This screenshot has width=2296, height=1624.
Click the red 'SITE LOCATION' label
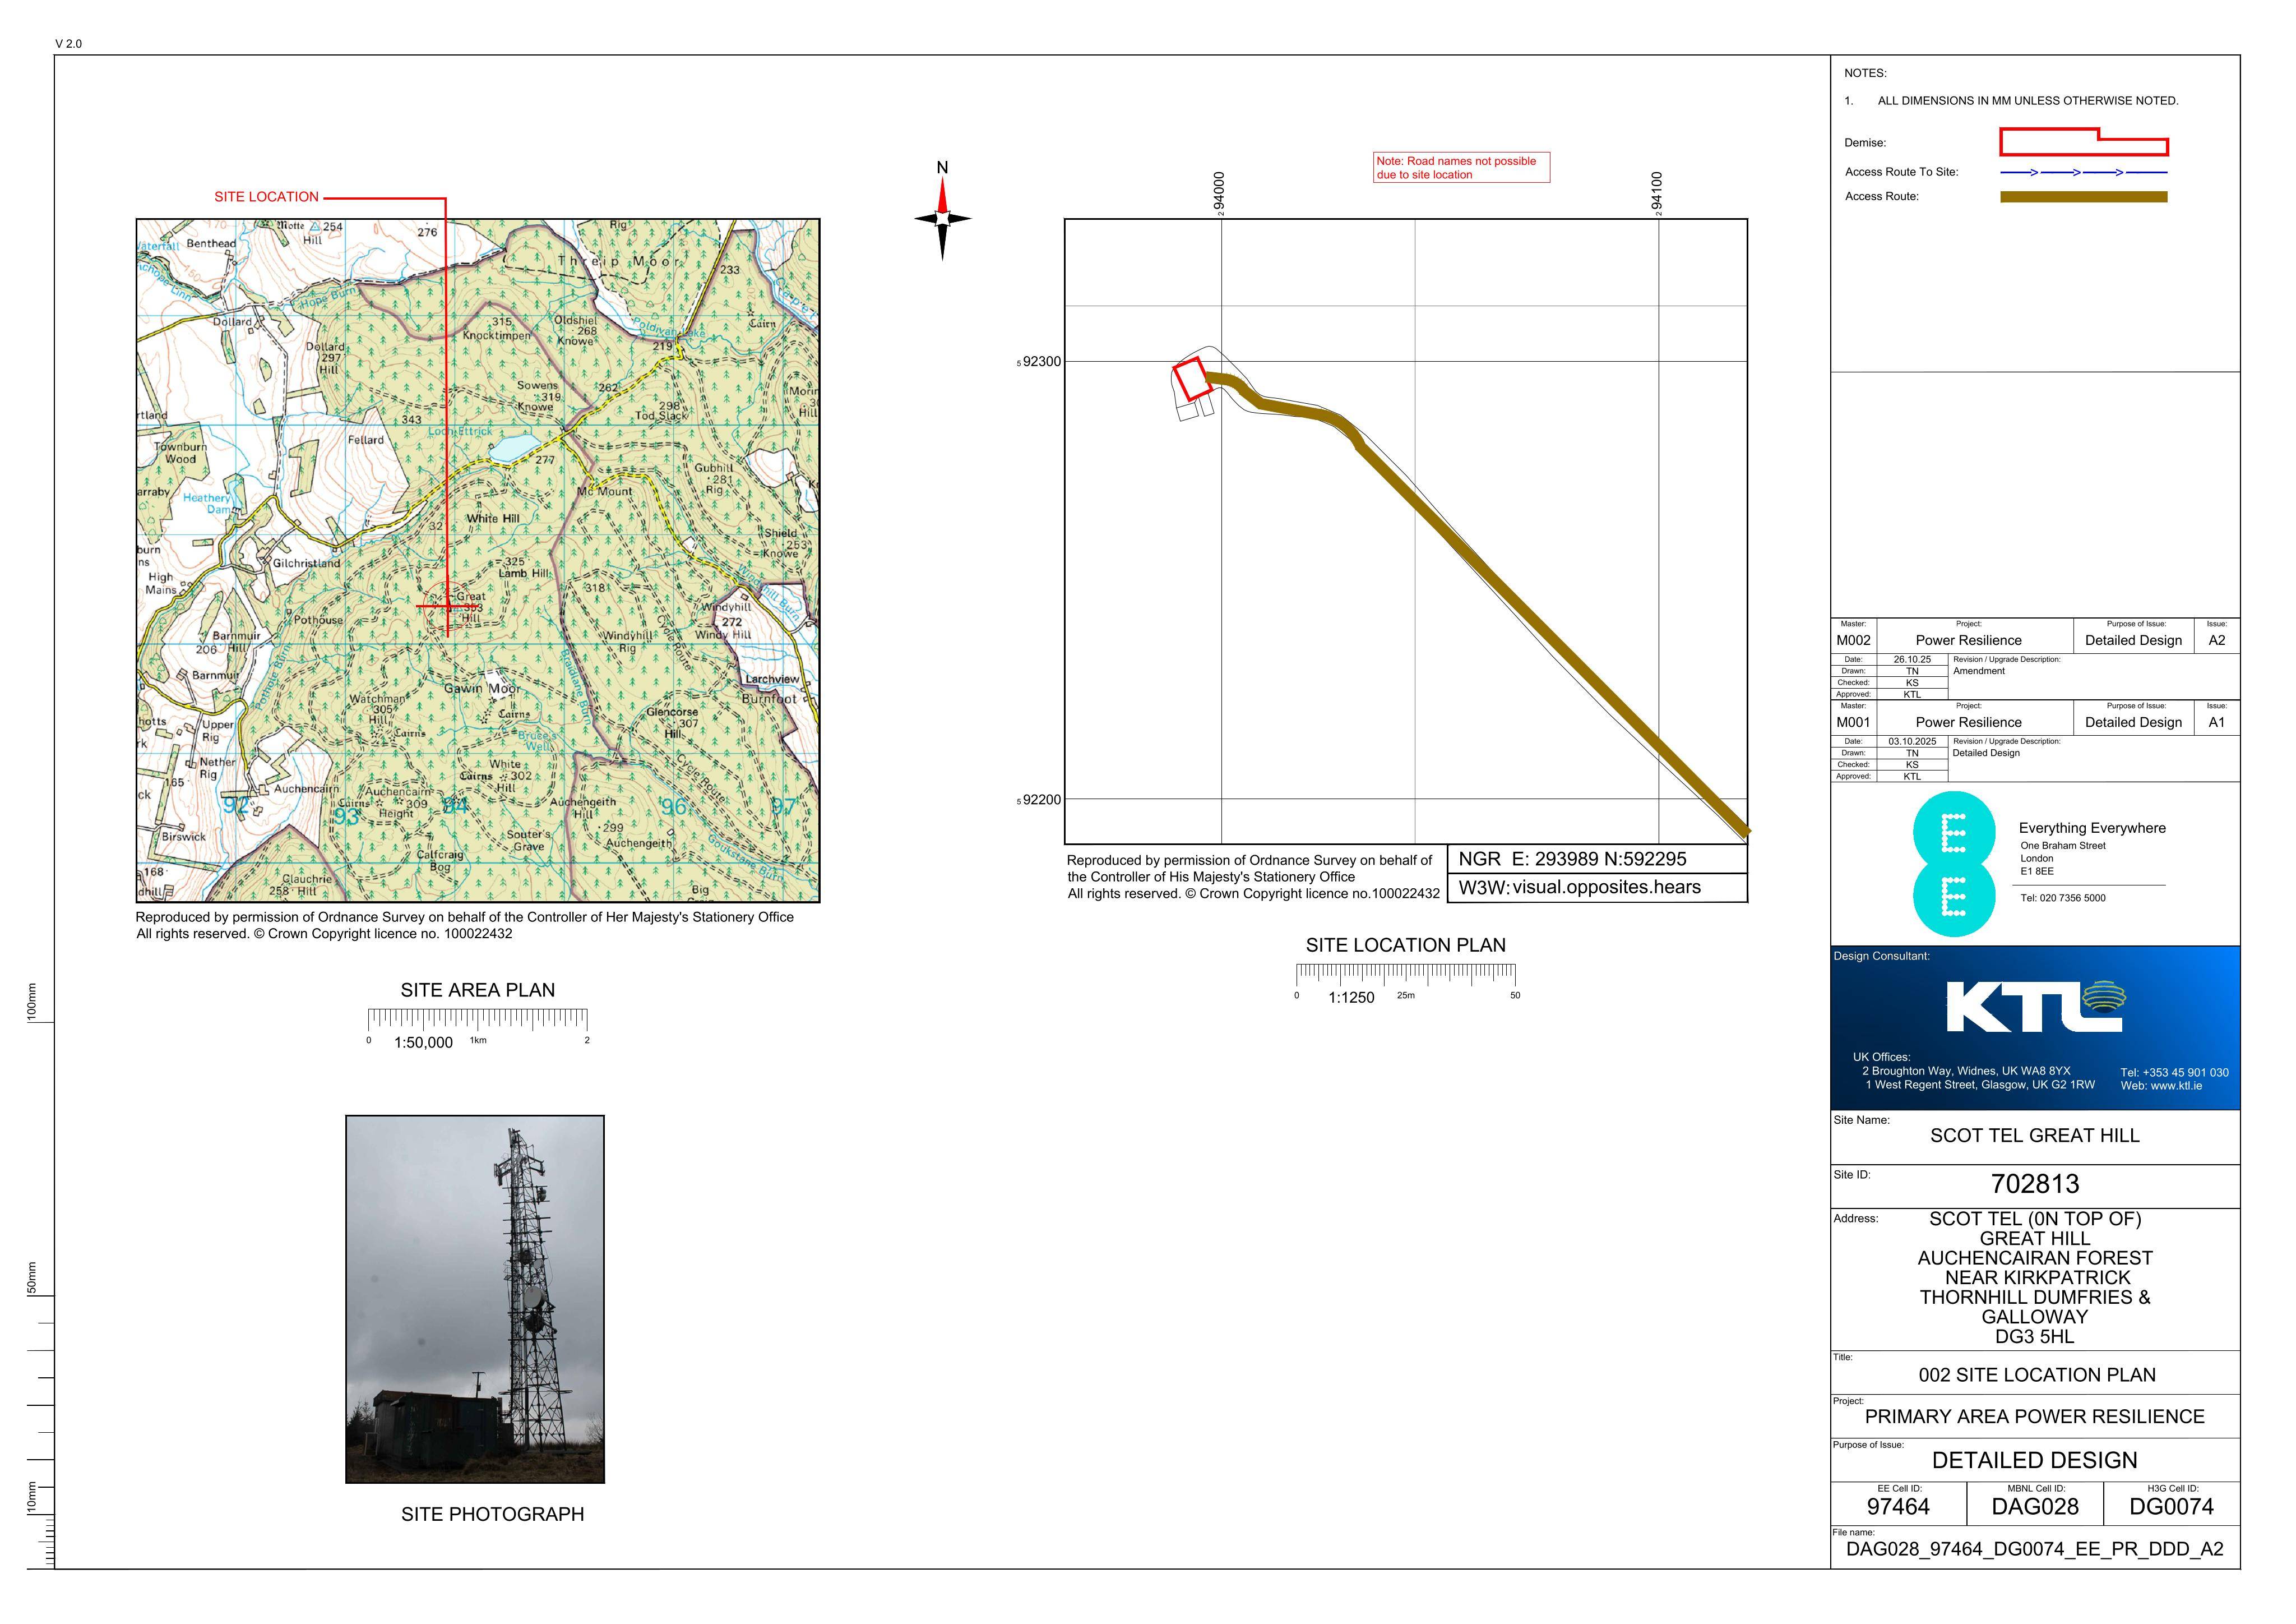pyautogui.click(x=266, y=197)
